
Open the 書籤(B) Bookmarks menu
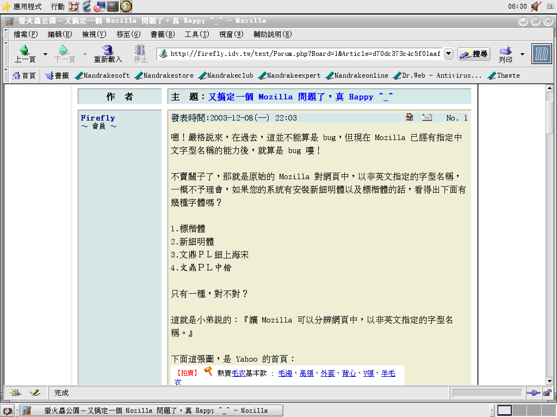[x=163, y=34]
